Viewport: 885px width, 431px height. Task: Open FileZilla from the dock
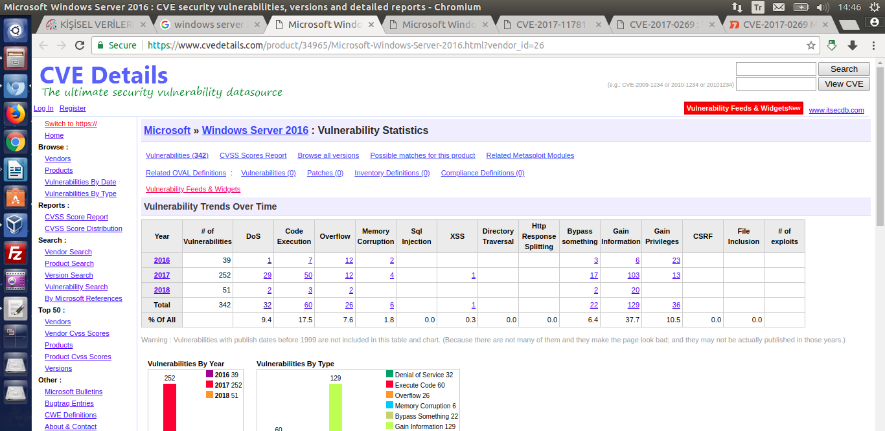click(16, 253)
